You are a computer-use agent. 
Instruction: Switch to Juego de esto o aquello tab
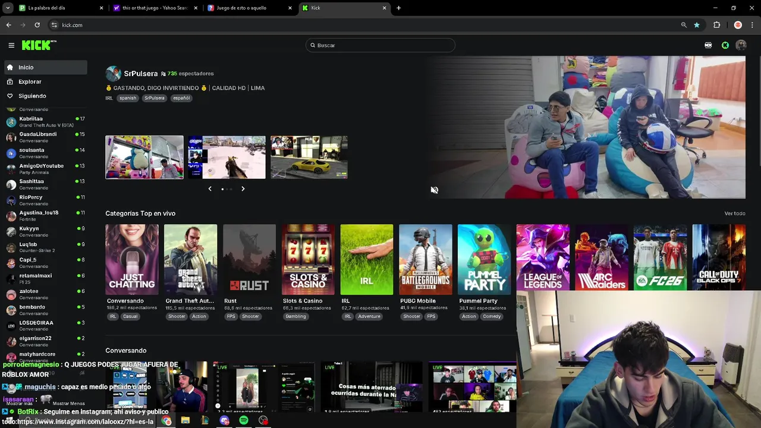[x=250, y=8]
